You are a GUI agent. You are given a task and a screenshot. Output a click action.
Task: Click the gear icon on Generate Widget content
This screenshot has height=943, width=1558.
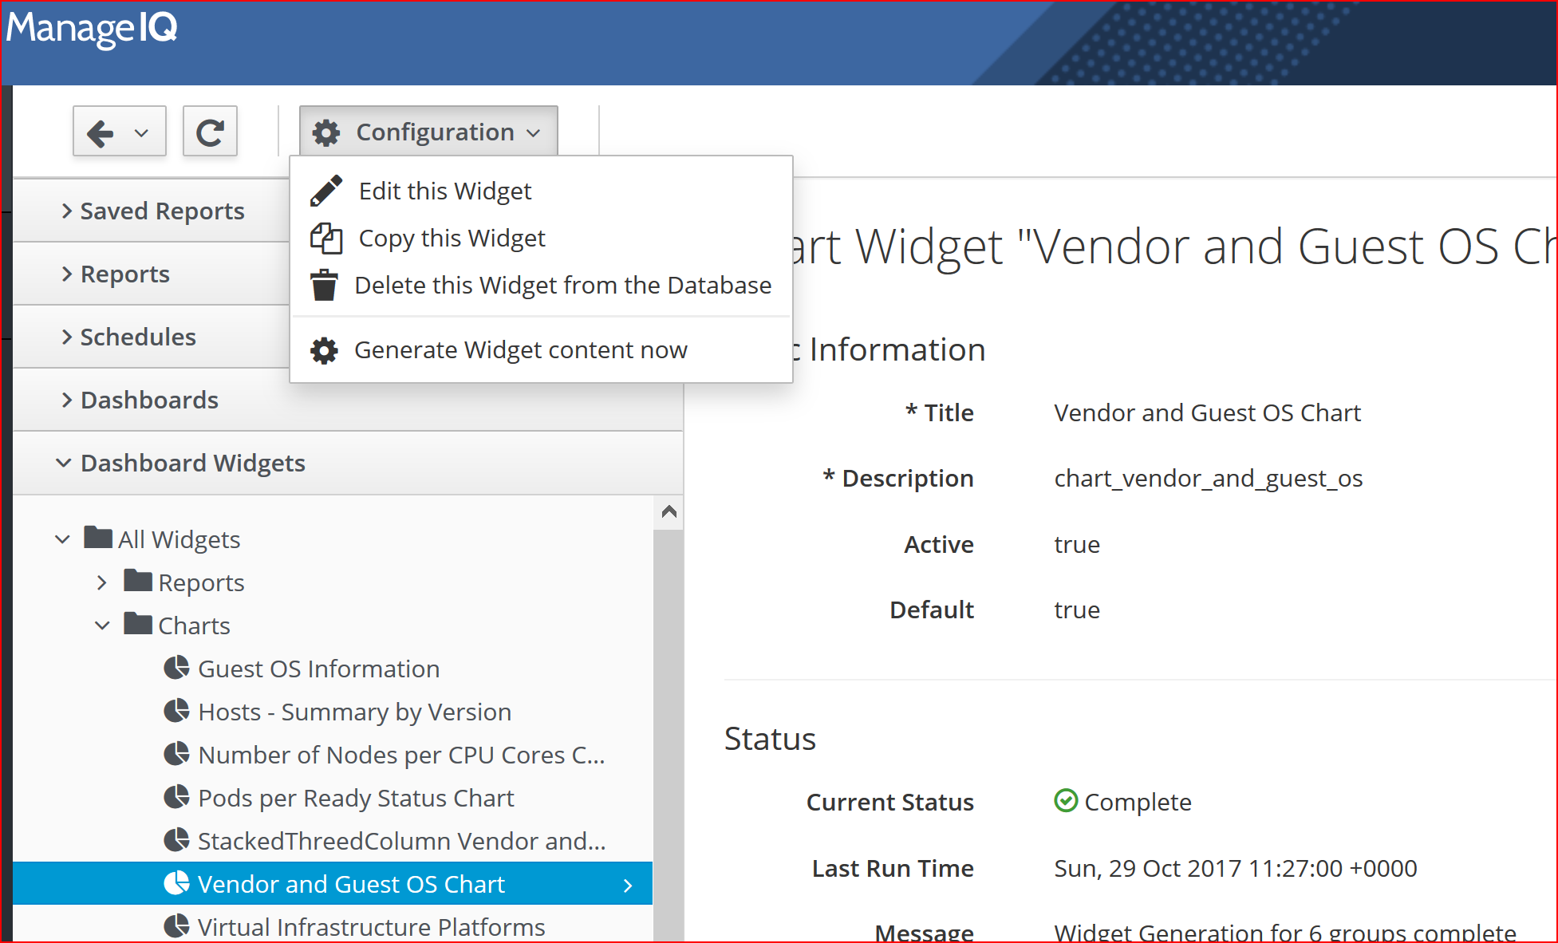pyautogui.click(x=324, y=349)
